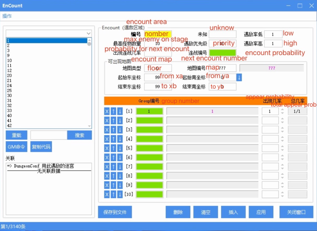Image resolution: width=317 pixels, height=231 pixels.
Task: Click X button on group row [8]
Action: pos(107,176)
